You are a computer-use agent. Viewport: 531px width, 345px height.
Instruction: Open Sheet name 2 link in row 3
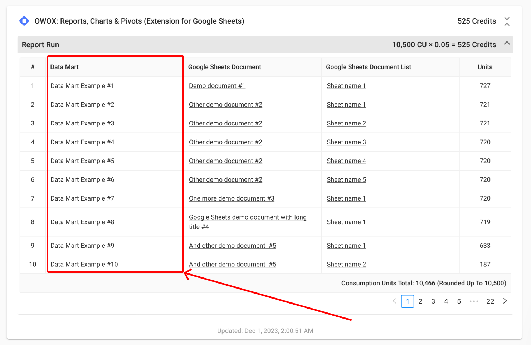click(x=346, y=123)
